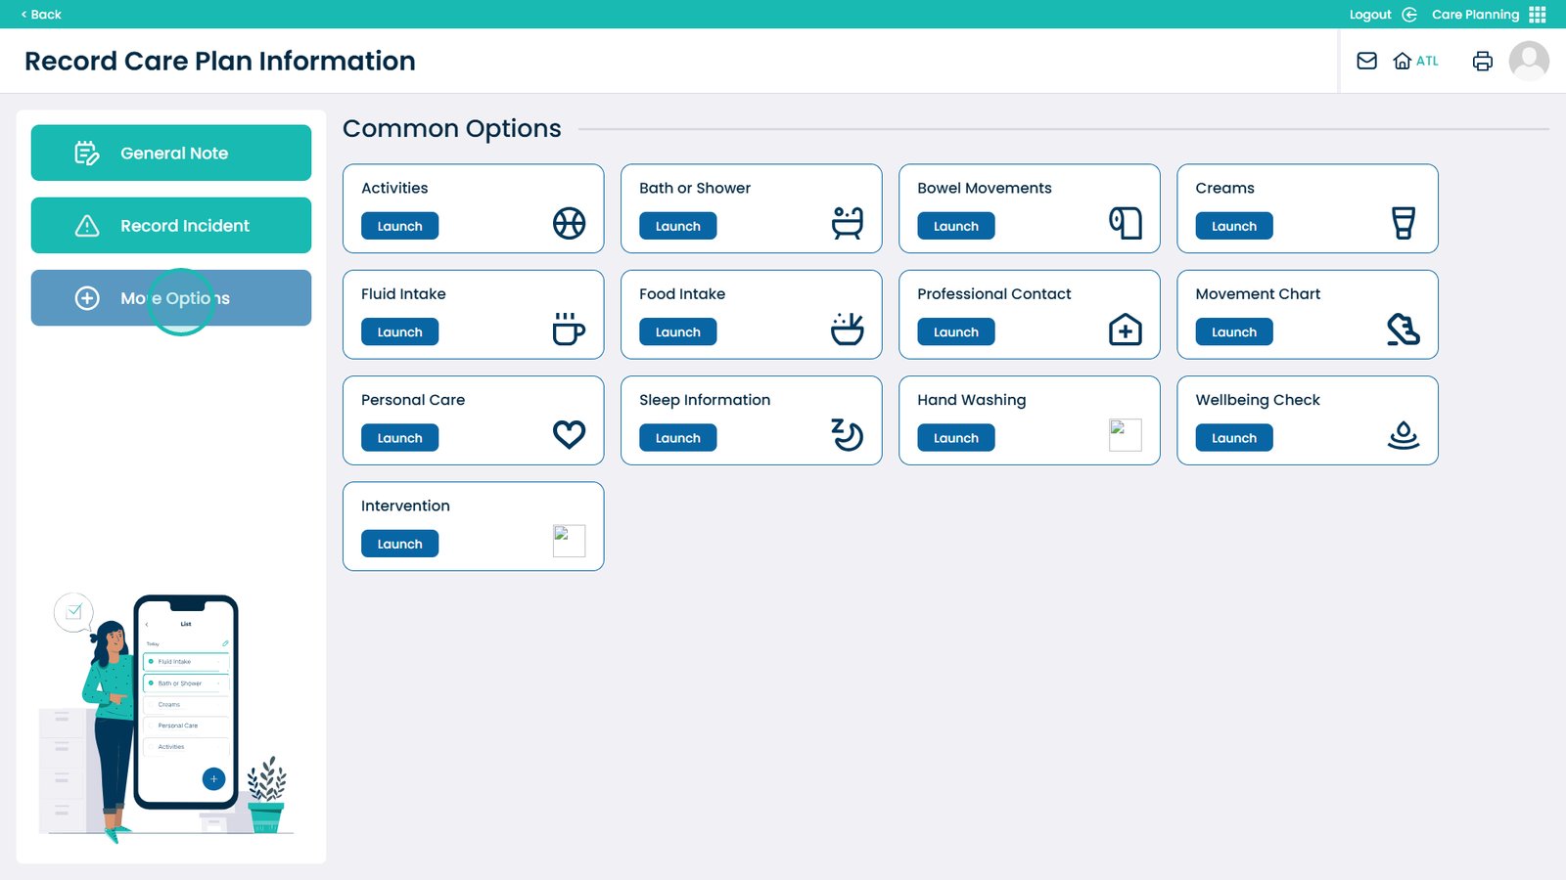Open the user profile avatar
Image resolution: width=1566 pixels, height=880 pixels.
[1528, 61]
